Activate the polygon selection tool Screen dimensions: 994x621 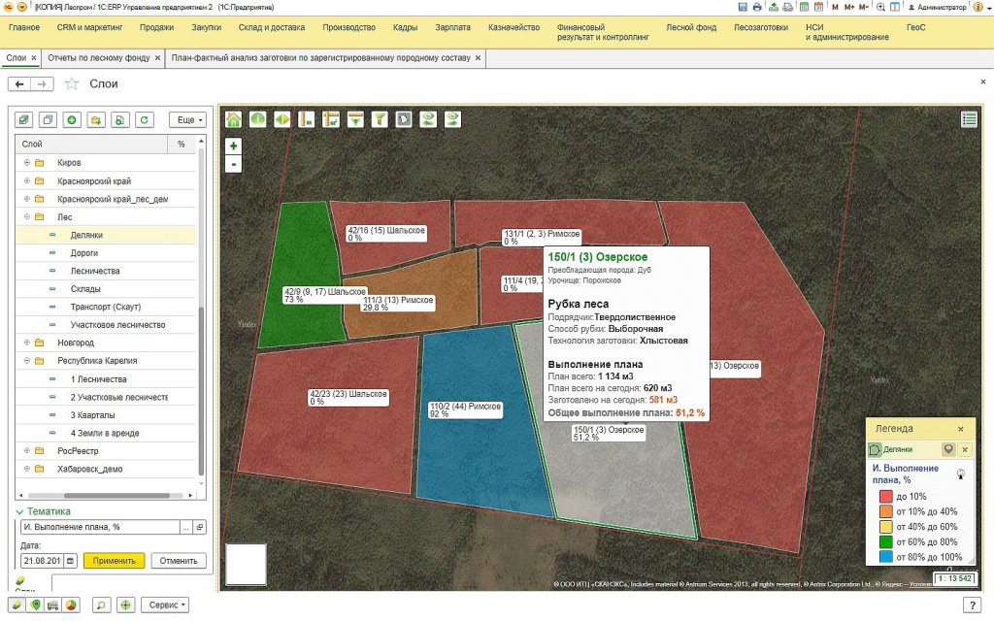pos(404,119)
